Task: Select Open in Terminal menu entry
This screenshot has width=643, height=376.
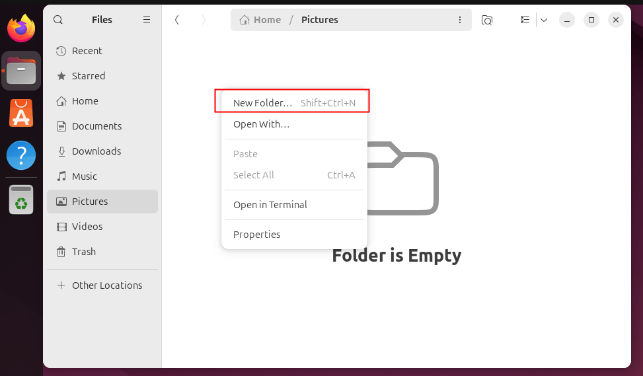Action: point(294,205)
